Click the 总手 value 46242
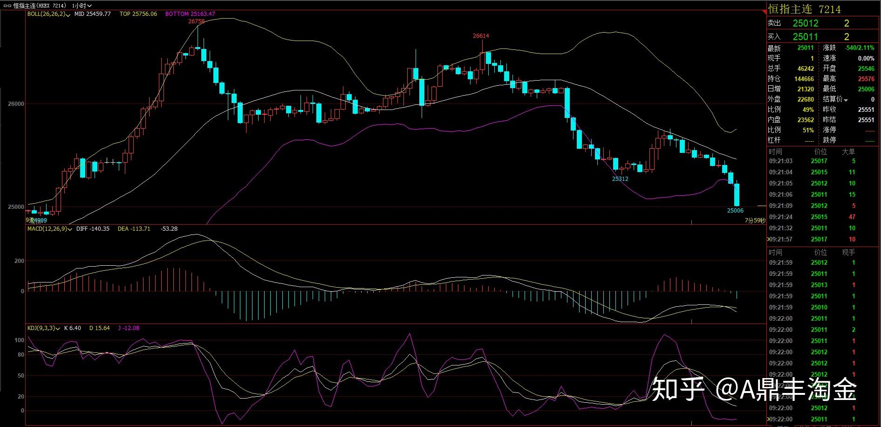The height and width of the screenshot is (427, 881). (806, 69)
